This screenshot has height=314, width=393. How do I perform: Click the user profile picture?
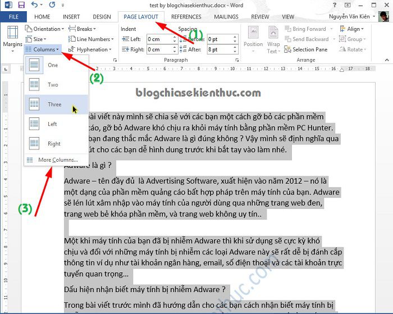click(x=383, y=16)
